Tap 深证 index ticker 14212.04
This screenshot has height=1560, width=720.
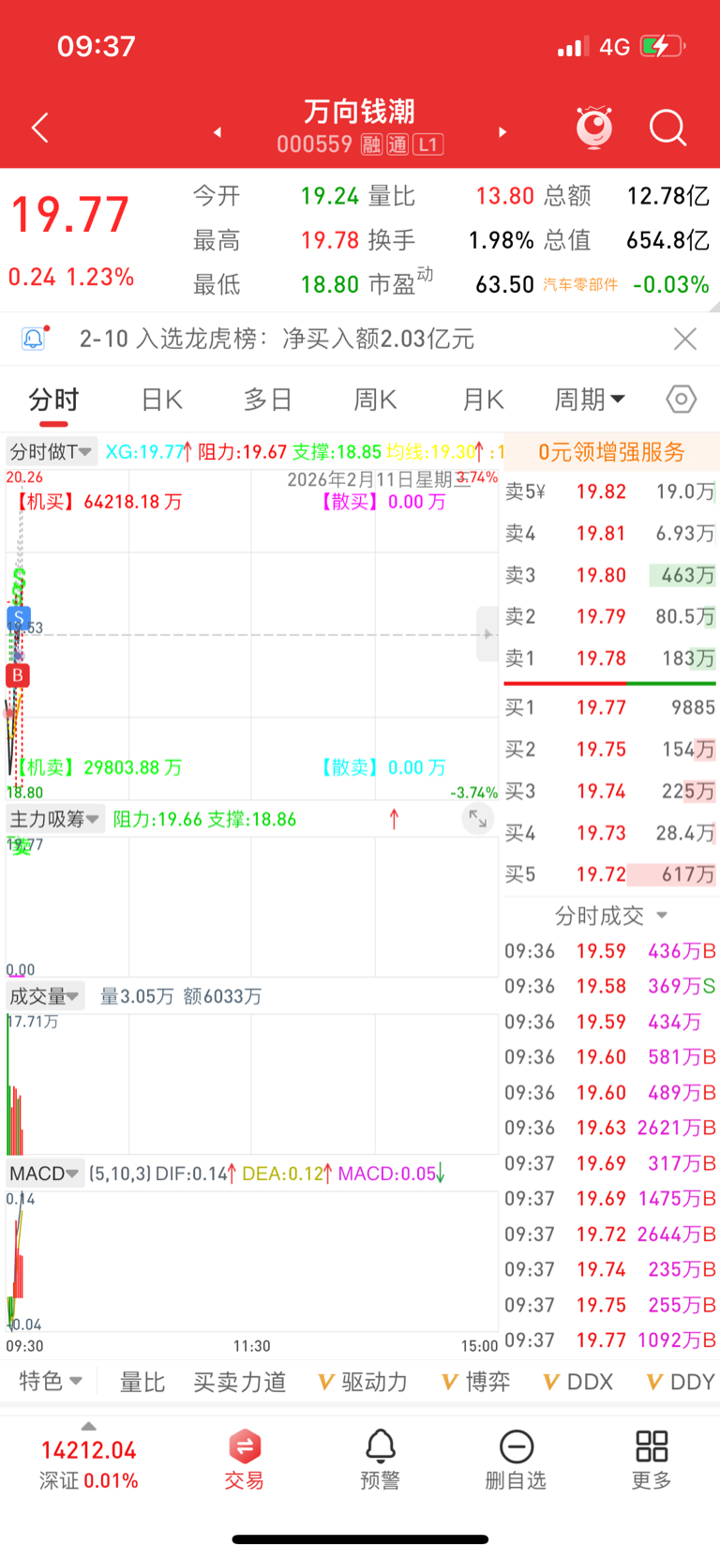pyautogui.click(x=88, y=1464)
